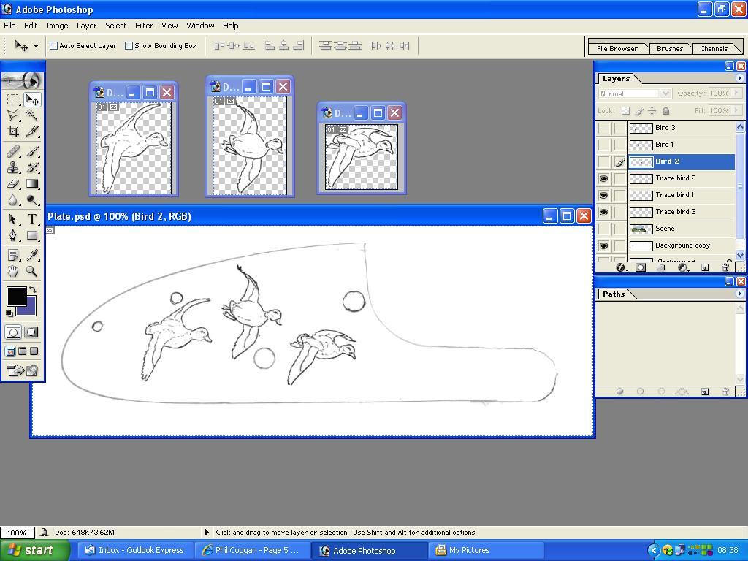Select the Move tool in toolbox

click(x=32, y=99)
